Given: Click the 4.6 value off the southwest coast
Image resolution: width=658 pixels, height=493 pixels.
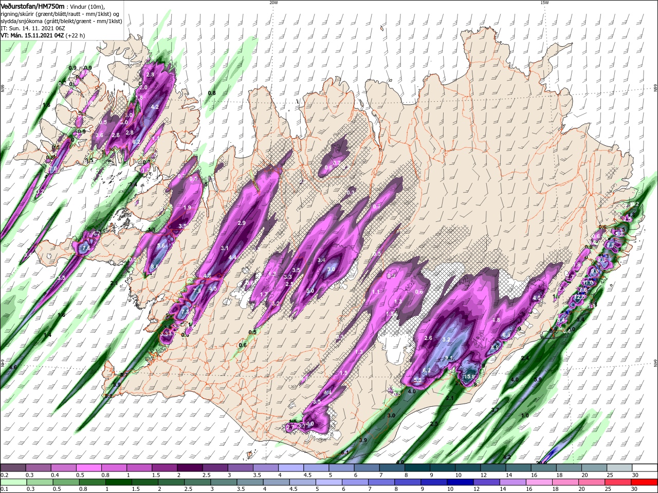Looking at the screenshot, I should [x=13, y=367].
